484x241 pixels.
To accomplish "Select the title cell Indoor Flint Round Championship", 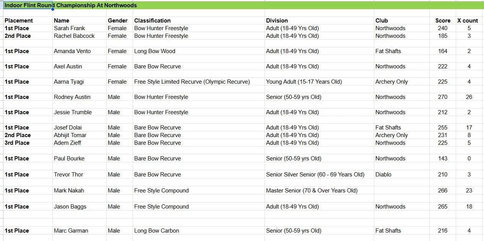I will click(x=28, y=5).
